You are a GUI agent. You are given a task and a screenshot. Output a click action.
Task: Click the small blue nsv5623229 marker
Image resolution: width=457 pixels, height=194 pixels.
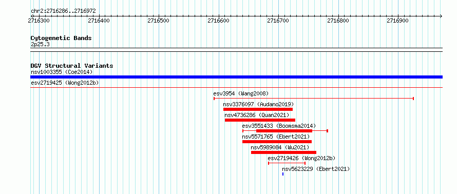pos(283,174)
